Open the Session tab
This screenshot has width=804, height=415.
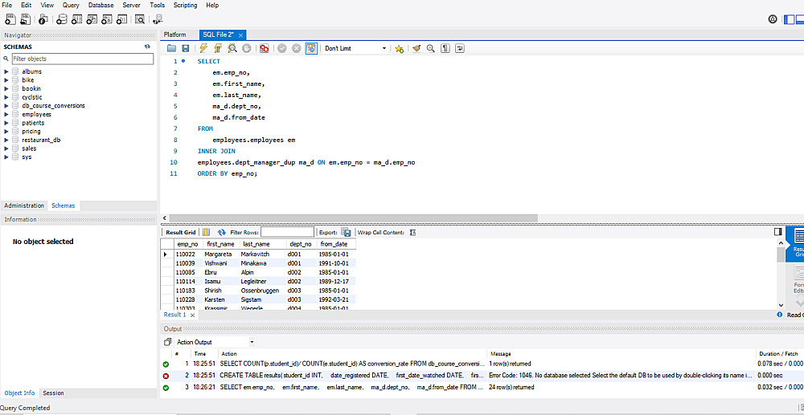click(53, 393)
